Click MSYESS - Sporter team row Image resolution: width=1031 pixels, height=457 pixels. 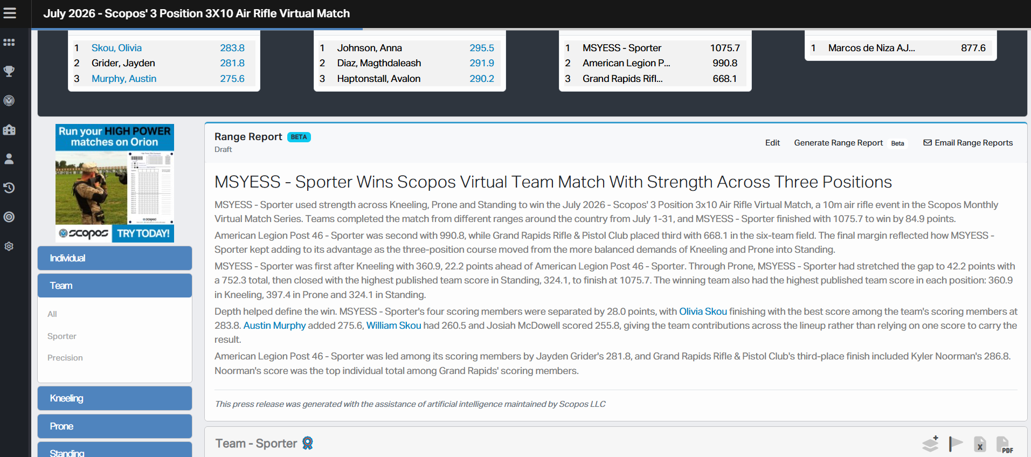(x=655, y=48)
